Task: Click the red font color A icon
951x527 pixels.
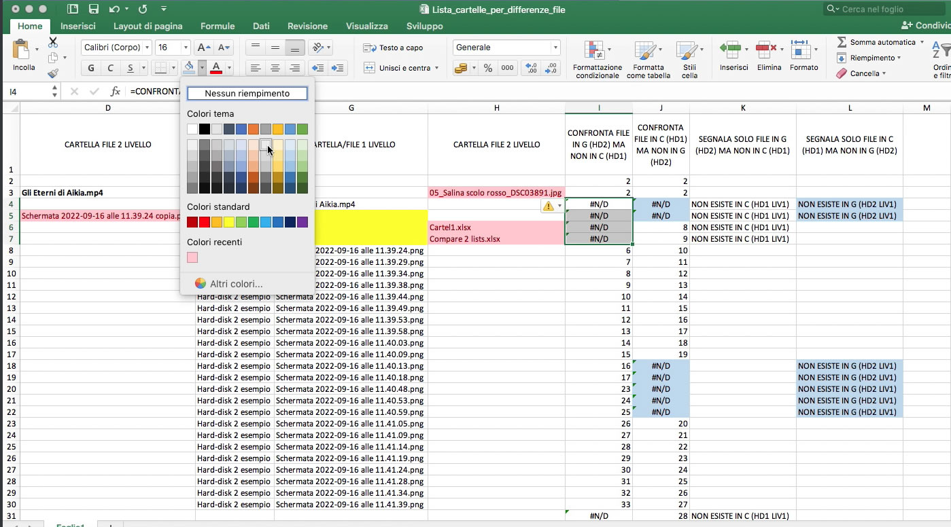Action: (x=216, y=68)
